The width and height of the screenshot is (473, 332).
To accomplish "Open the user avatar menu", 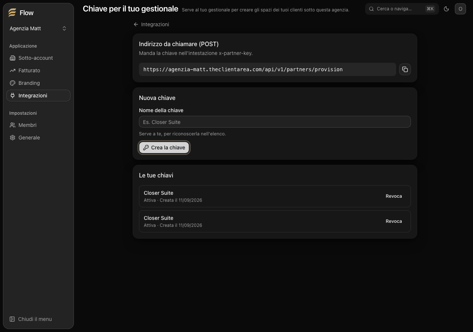I will (x=460, y=9).
